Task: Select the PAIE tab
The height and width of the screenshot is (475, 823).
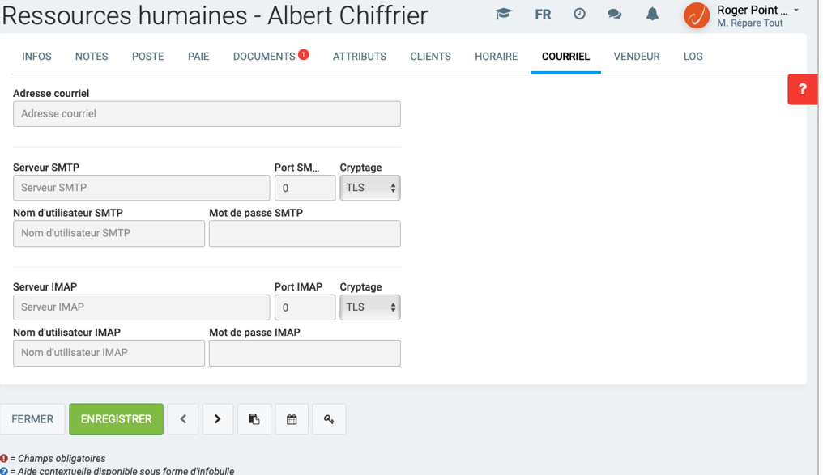Action: [x=198, y=57]
